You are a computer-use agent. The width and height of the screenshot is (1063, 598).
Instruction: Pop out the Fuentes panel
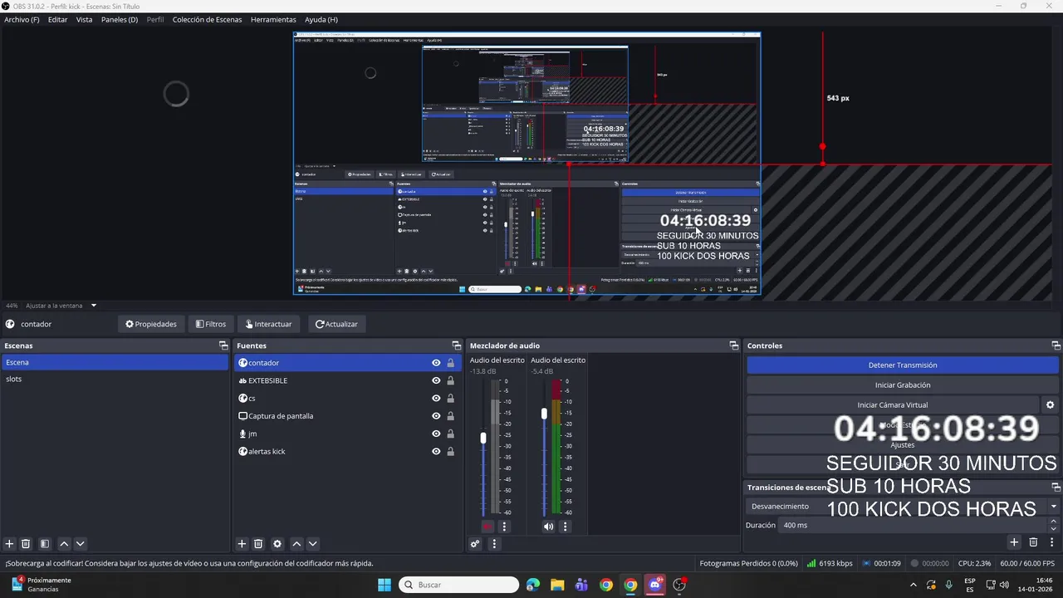pyautogui.click(x=456, y=346)
